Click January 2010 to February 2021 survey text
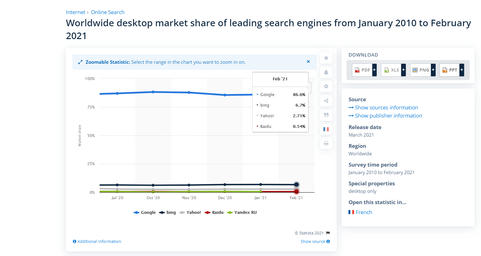Screen dimensions: 481x256 [x=382, y=173]
